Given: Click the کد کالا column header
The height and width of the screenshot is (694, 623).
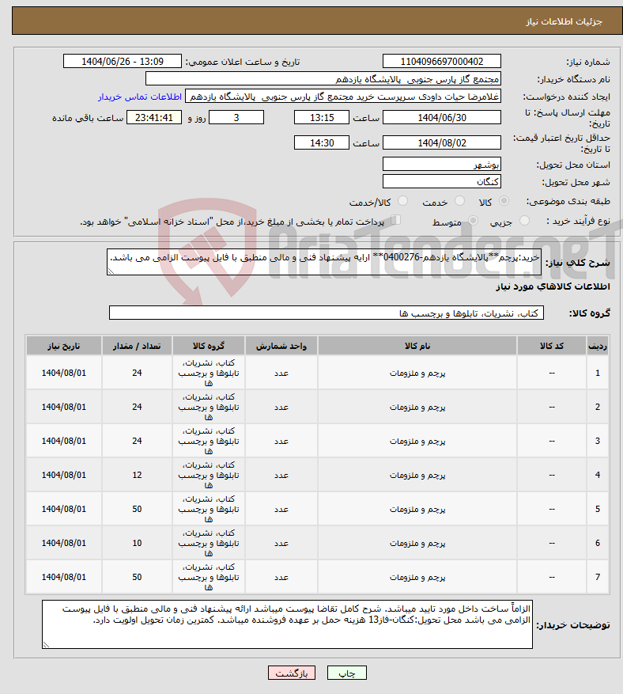Looking at the screenshot, I should (x=552, y=346).
